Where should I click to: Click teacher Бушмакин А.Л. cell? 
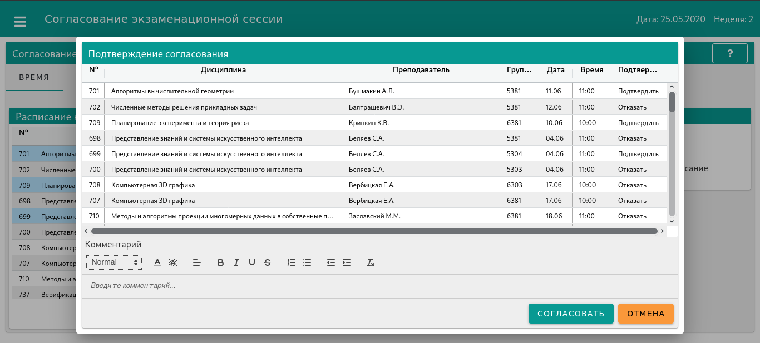421,91
